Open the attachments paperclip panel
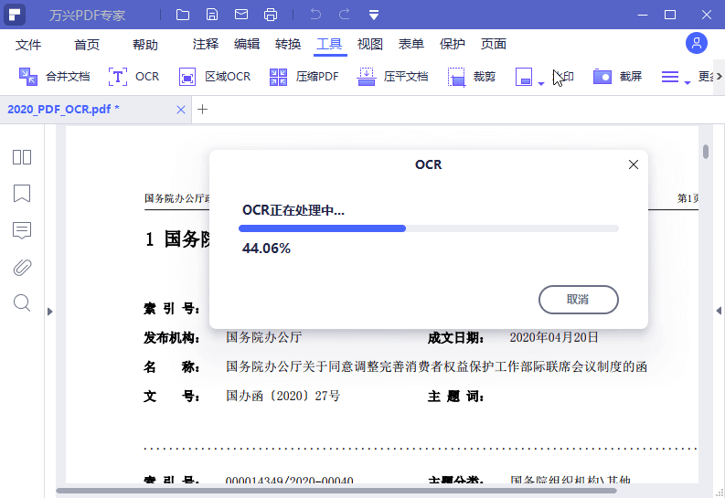Viewport: 725px width, 498px height. [x=22, y=267]
